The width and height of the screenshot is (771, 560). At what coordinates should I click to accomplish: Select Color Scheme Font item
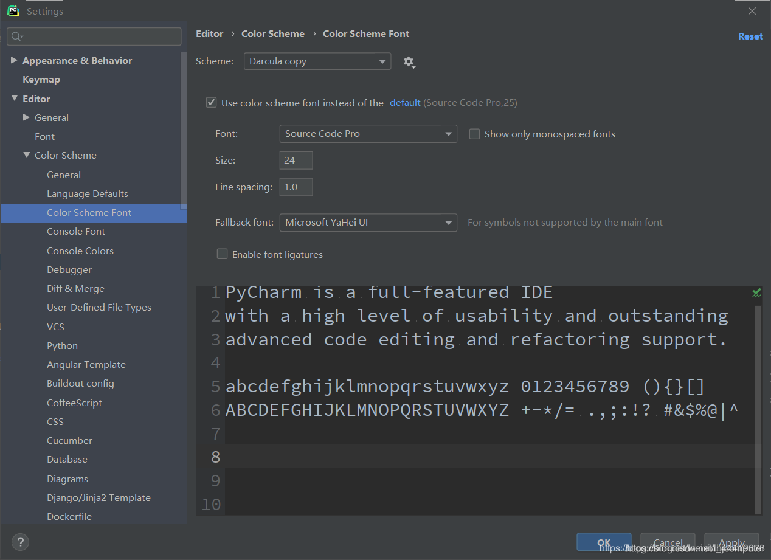click(x=94, y=213)
